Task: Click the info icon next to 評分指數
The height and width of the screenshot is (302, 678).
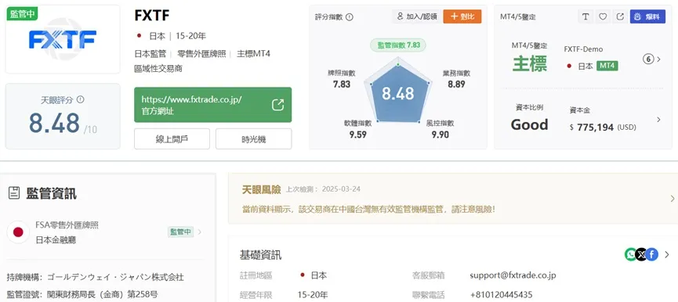Action: [x=350, y=17]
